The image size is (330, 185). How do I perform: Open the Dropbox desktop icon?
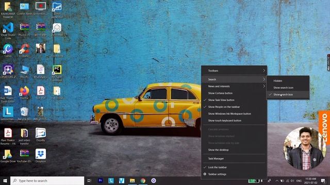[40, 156]
